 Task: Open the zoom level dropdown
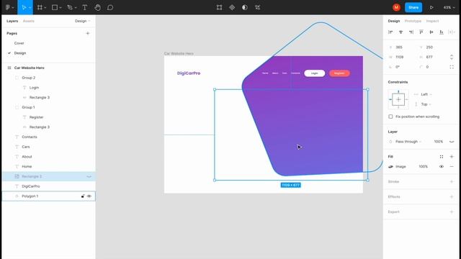pyautogui.click(x=449, y=7)
